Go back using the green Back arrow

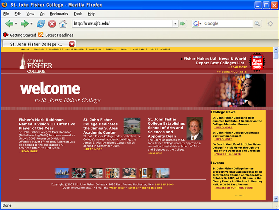click(x=9, y=23)
